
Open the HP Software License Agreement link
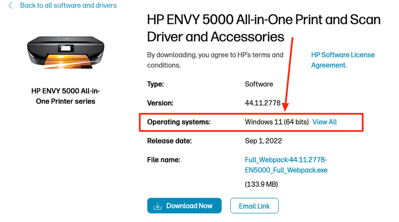click(x=343, y=60)
